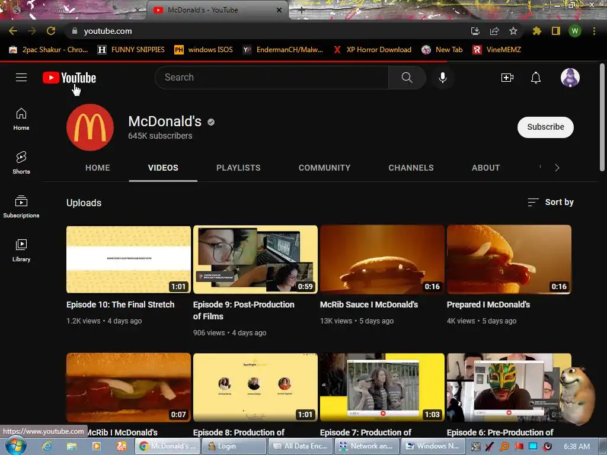
Task: Open 'Episode 10: The Final Stretch' title
Action: coord(120,305)
